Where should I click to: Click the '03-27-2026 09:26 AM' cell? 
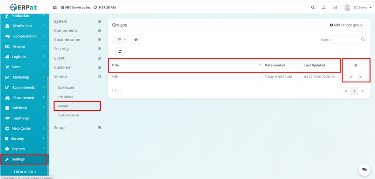319,77
